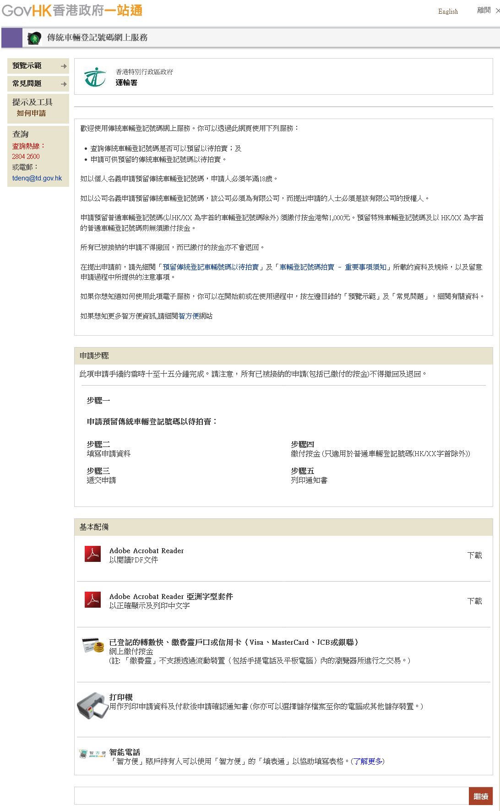Click 步驟二 填寫申請資料 text

pos(109,449)
